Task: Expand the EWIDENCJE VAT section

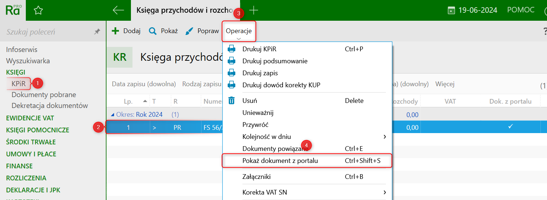Action: 30,118
